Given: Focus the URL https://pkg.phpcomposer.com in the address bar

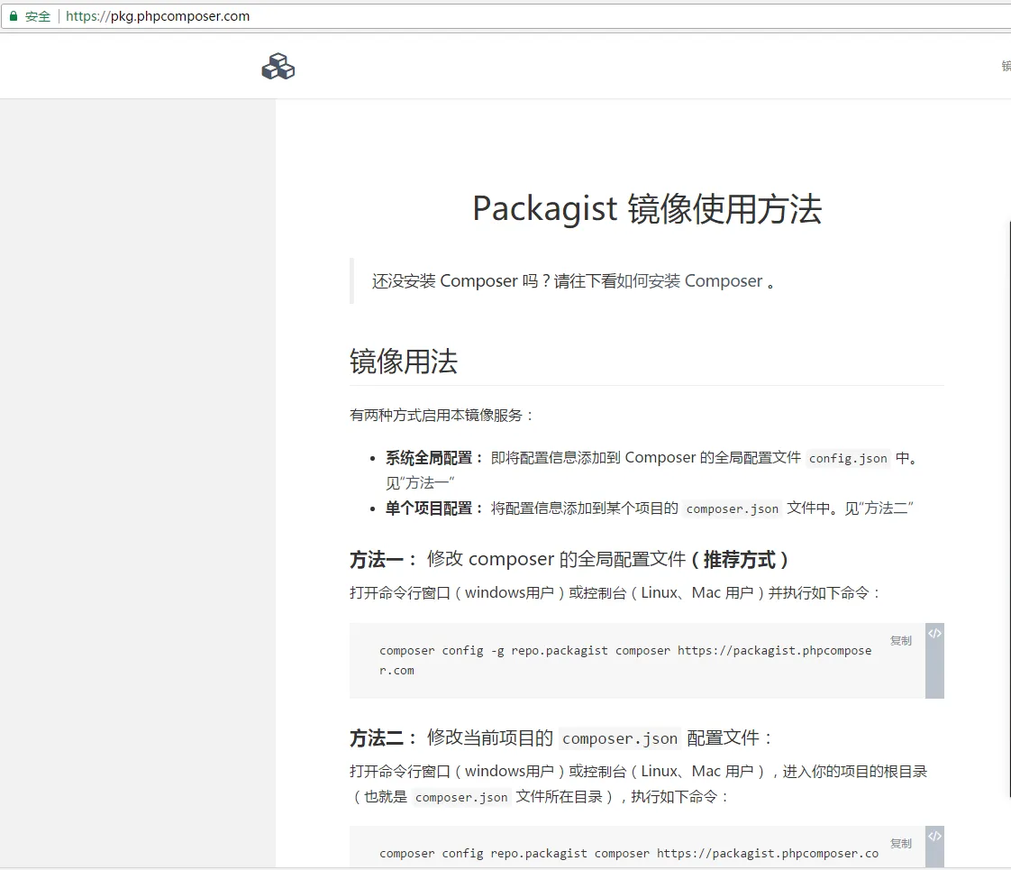Looking at the screenshot, I should (x=158, y=16).
